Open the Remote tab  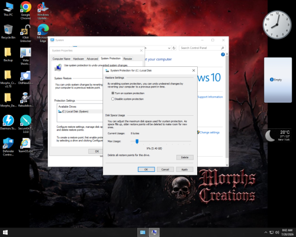click(x=128, y=59)
